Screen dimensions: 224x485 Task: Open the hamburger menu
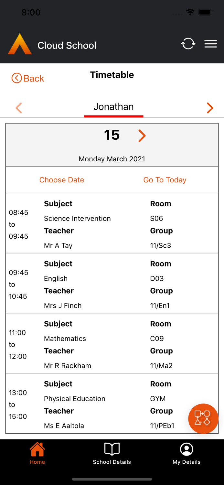click(x=210, y=44)
